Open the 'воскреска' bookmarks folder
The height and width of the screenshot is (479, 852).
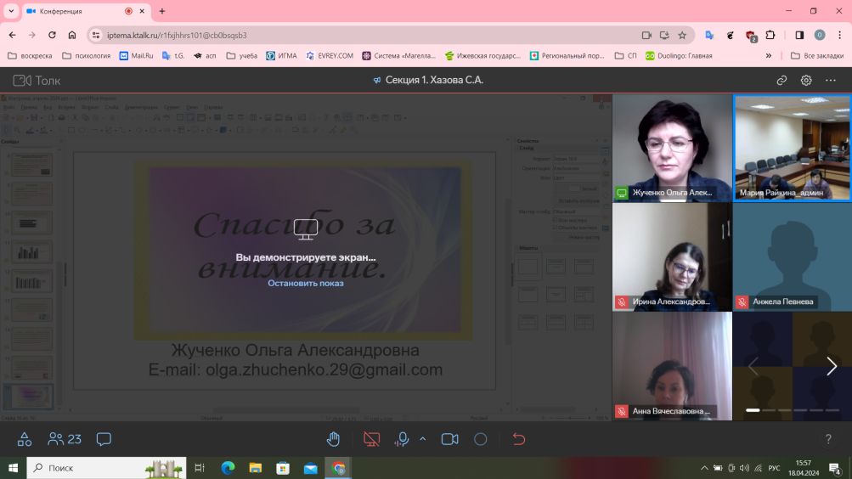pyautogui.click(x=31, y=55)
